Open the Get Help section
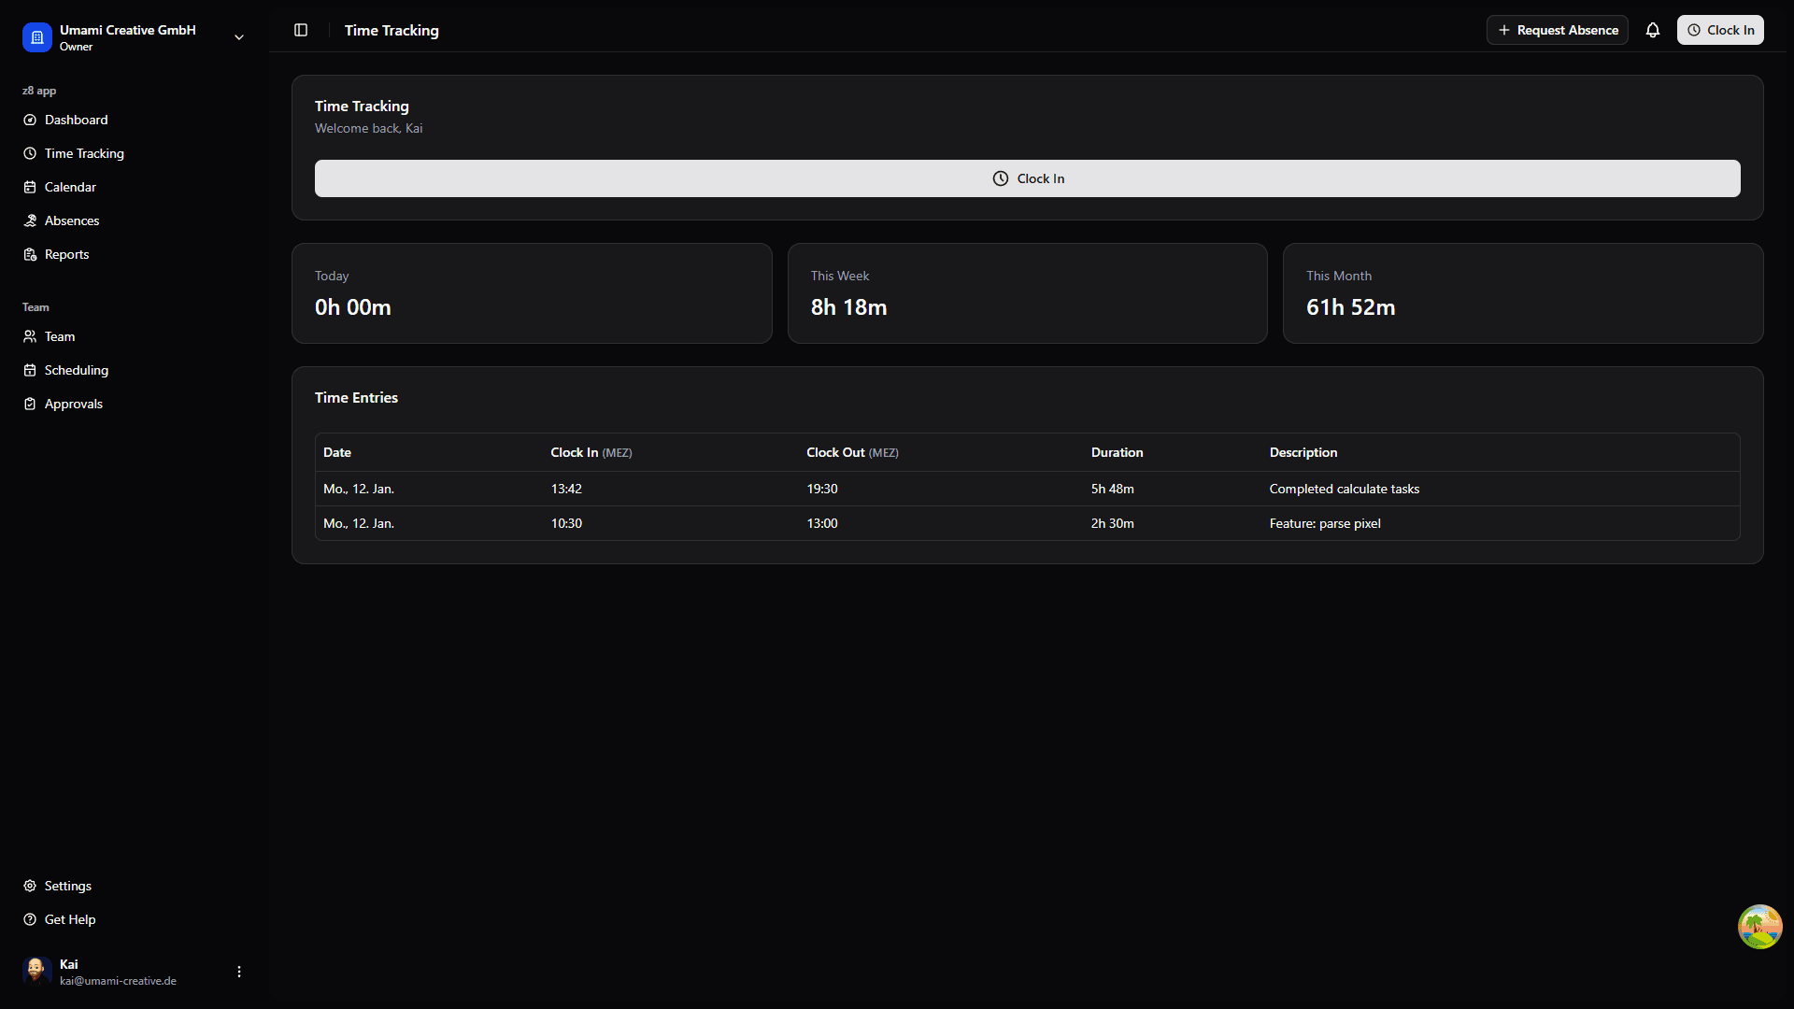Image resolution: width=1794 pixels, height=1009 pixels. [69, 919]
